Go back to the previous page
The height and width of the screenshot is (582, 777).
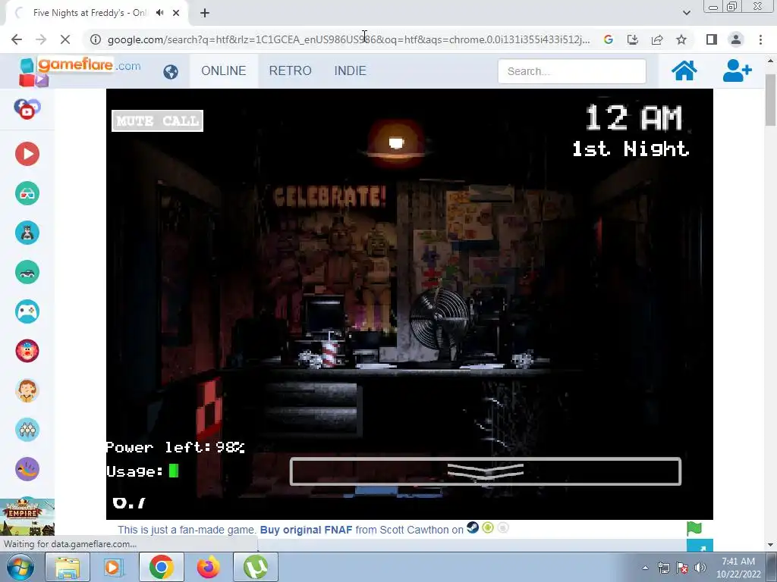[x=17, y=39]
